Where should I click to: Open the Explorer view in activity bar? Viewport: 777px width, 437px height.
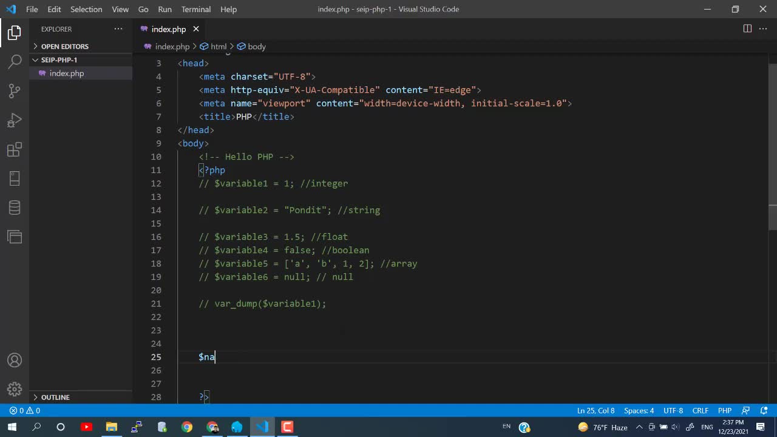[x=15, y=32]
